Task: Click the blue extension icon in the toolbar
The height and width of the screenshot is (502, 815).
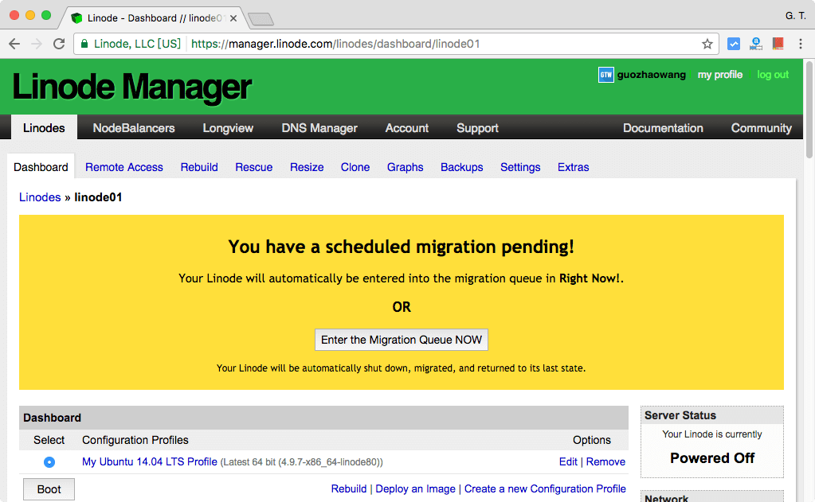Action: (734, 44)
